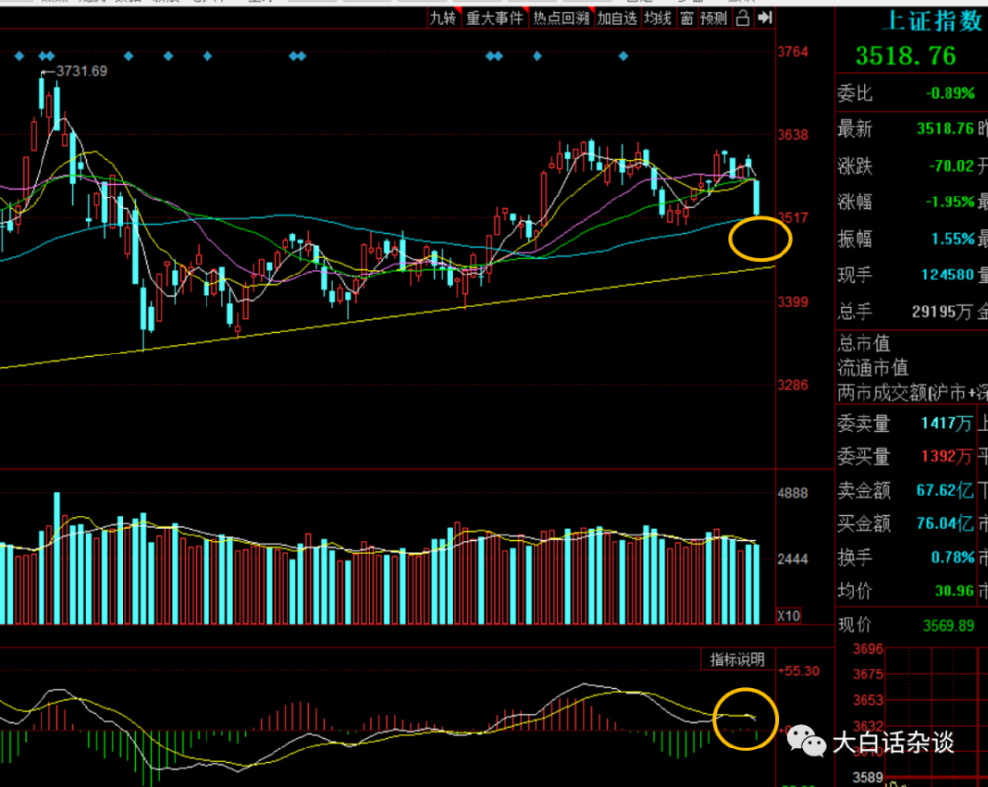Open the 重大事件 tab
The image size is (988, 787).
(493, 18)
